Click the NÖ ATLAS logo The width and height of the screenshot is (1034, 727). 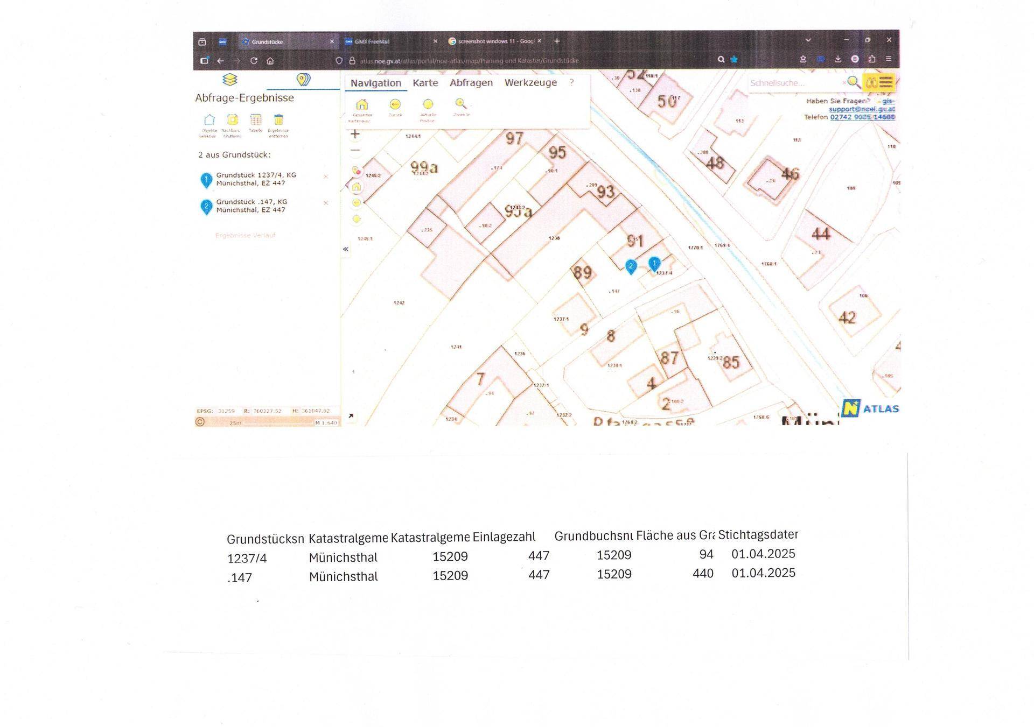[x=870, y=408]
